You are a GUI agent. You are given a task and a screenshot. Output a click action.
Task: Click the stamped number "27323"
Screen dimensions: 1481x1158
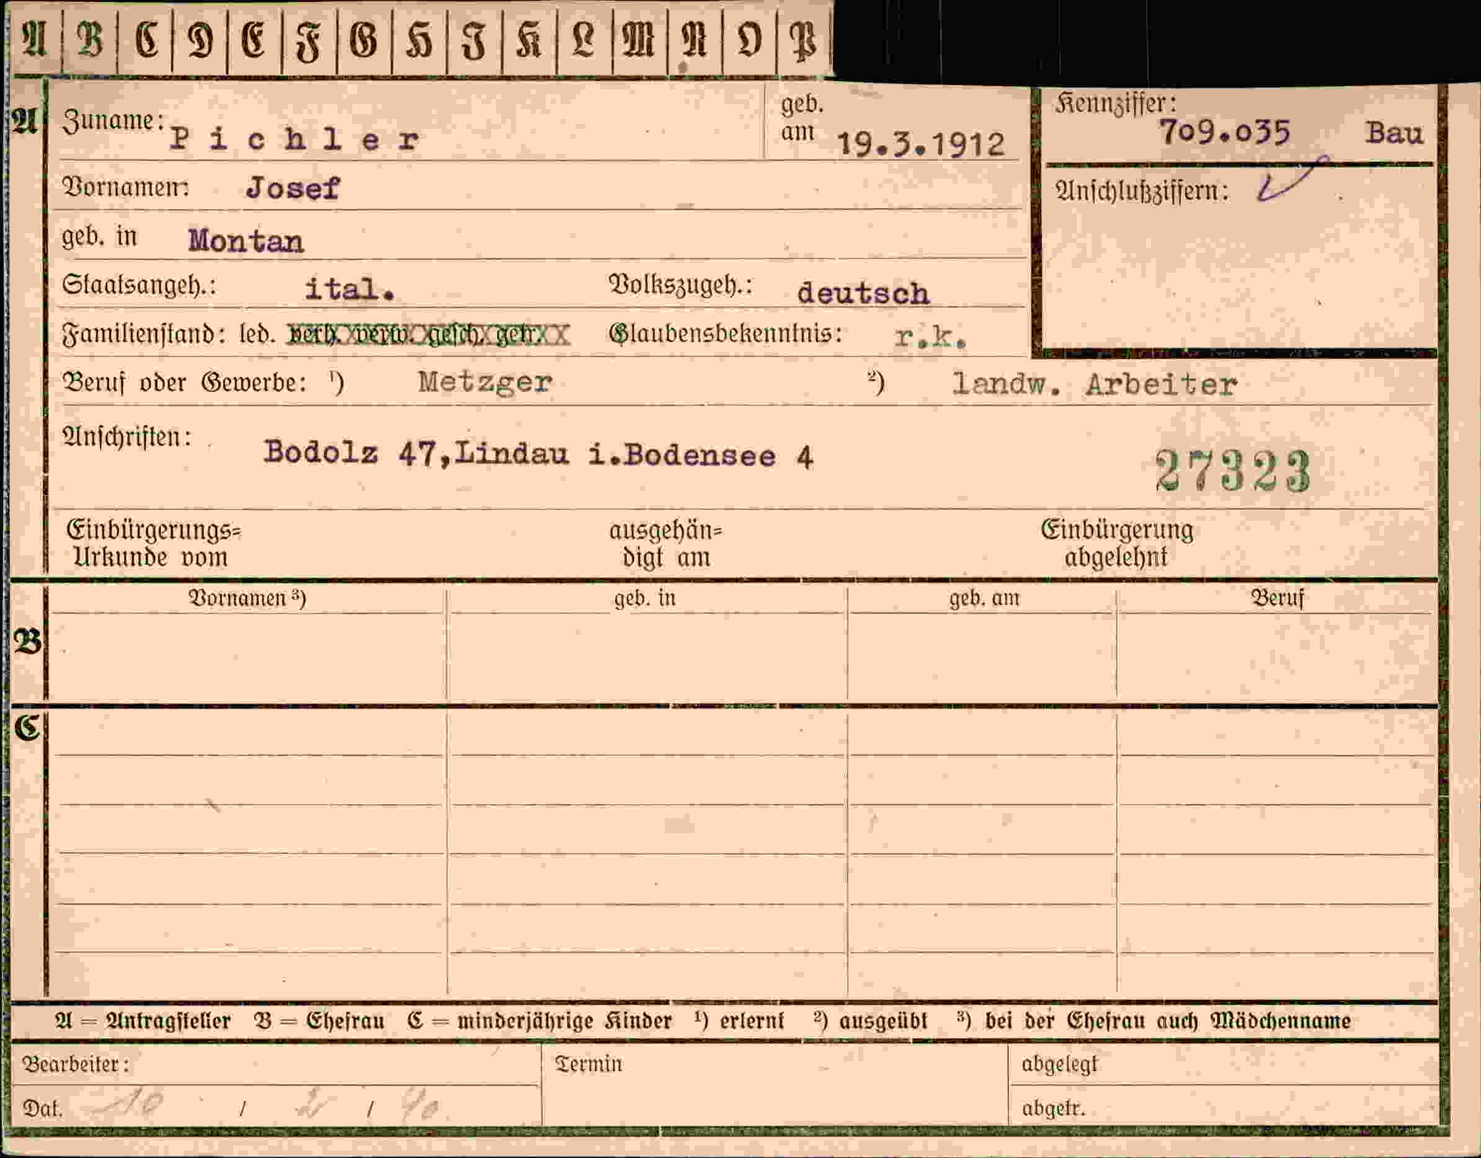coord(1233,471)
